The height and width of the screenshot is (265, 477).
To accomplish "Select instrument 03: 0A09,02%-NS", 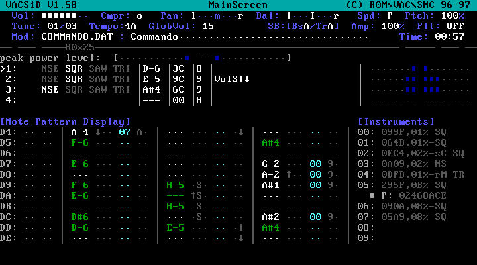I will click(402, 164).
